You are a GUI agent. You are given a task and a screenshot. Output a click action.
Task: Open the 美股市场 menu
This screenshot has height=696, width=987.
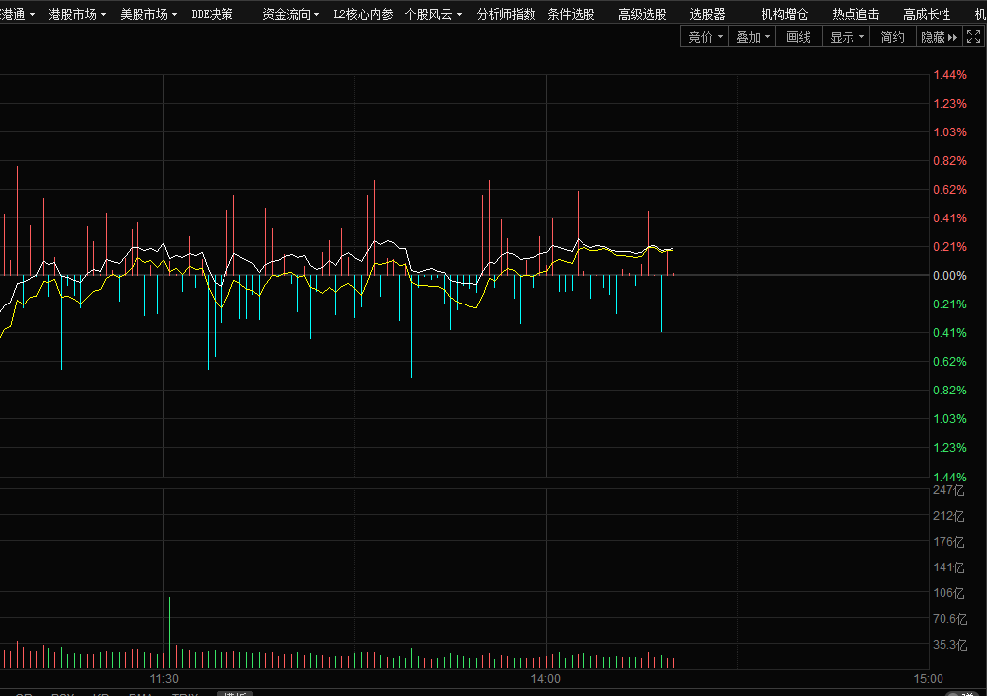148,14
